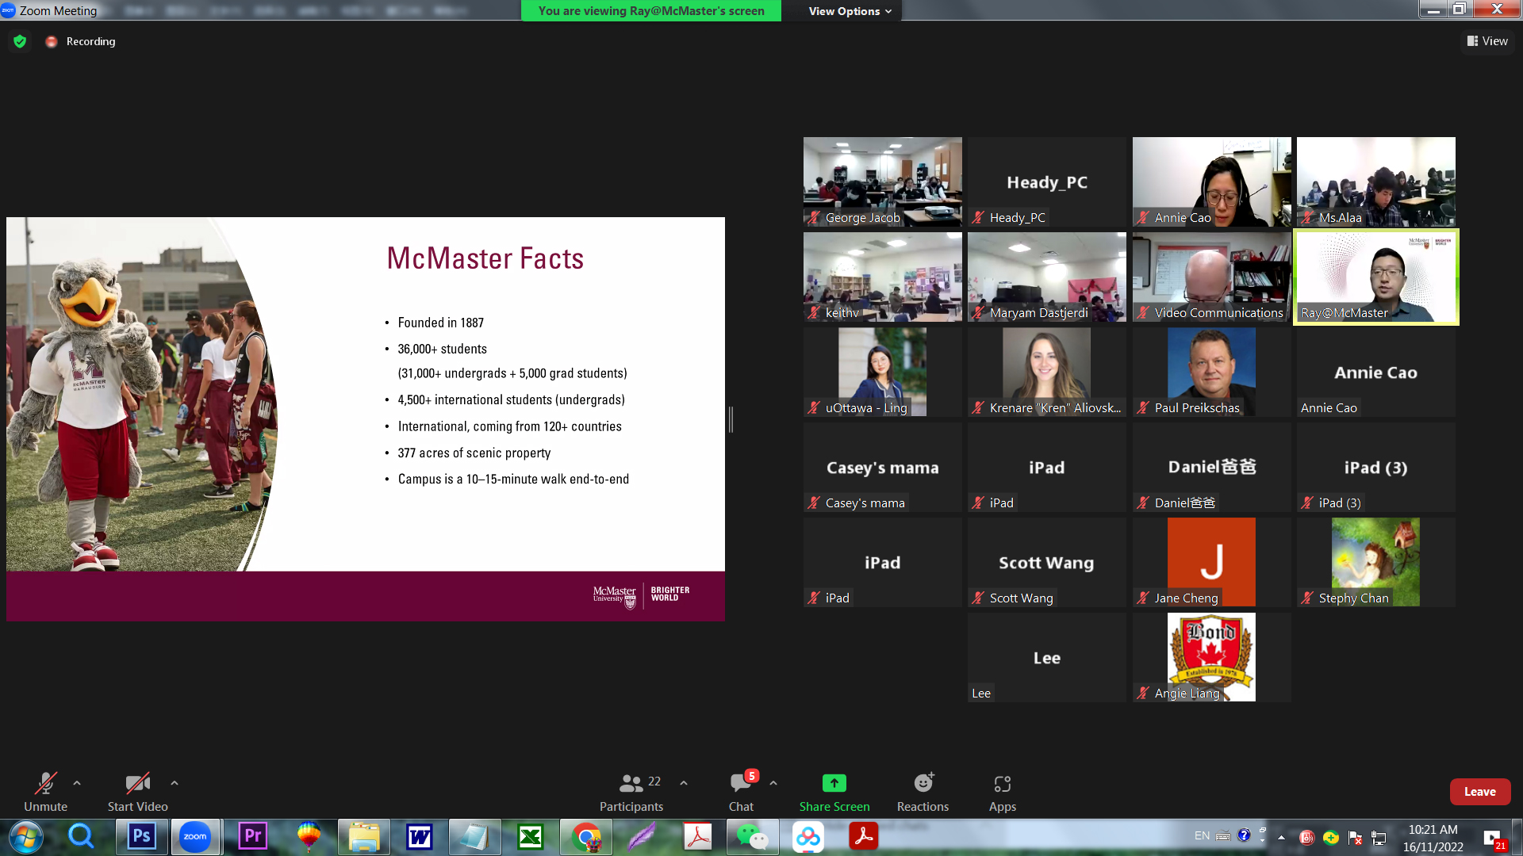Click the Share Screen icon
This screenshot has width=1523, height=856.
(x=834, y=783)
